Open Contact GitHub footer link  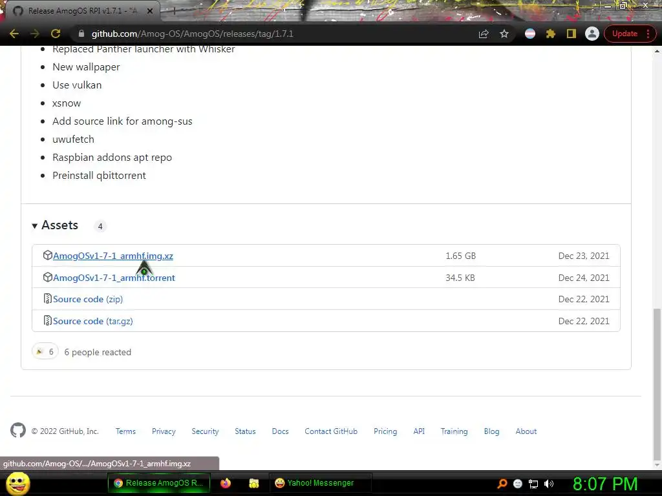(331, 431)
